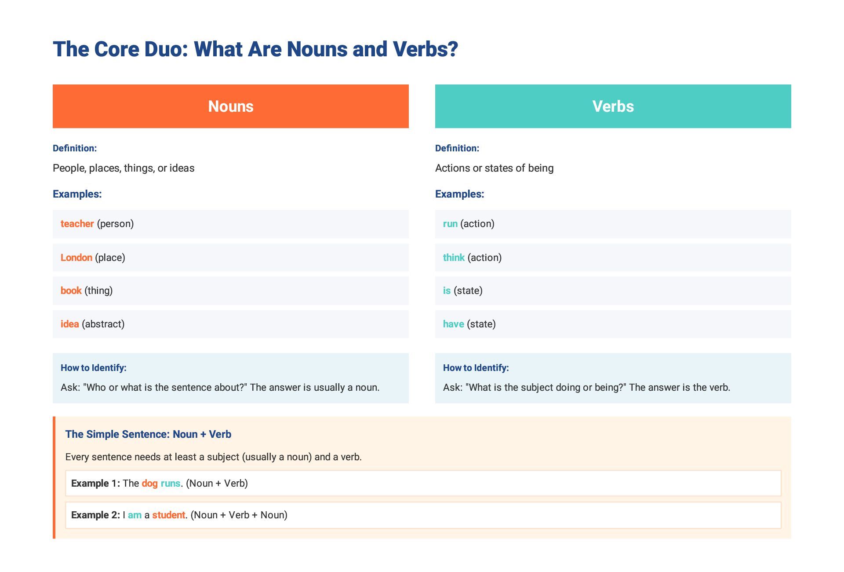Image resolution: width=844 pixels, height=572 pixels.
Task: Click 'Example 1: The dog runs' box
Action: point(423,483)
